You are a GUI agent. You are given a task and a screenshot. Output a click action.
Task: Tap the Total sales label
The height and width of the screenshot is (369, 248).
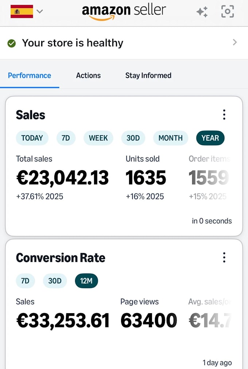[x=34, y=159]
